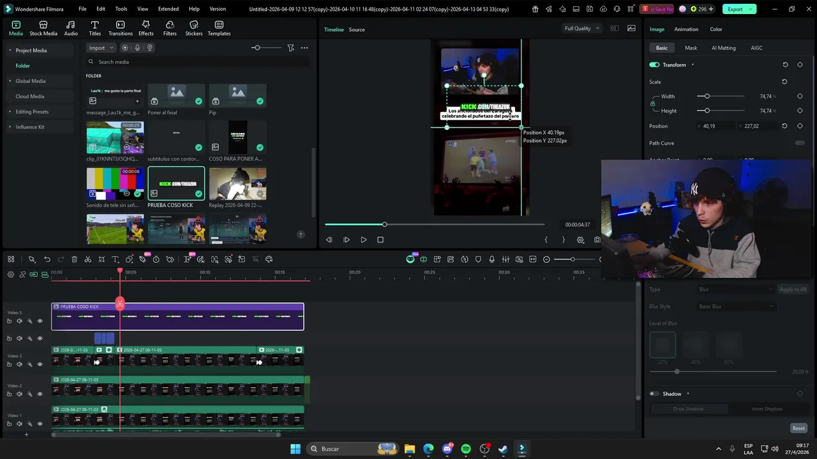Open the Export dropdown arrow
This screenshot has height=459, width=817.
click(751, 9)
